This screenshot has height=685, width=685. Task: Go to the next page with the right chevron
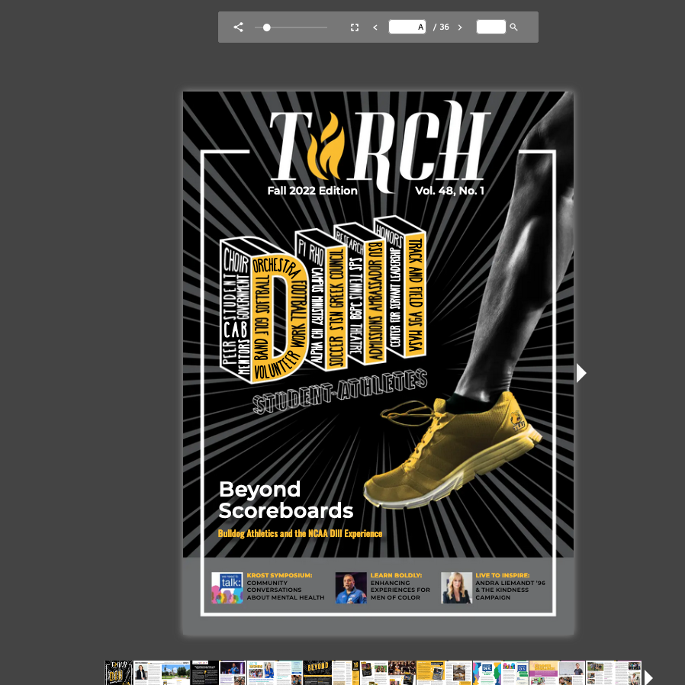click(x=460, y=27)
